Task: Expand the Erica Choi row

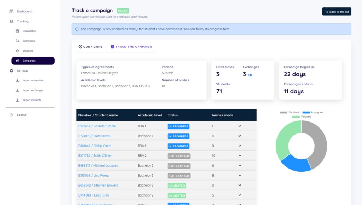Action: pos(240,195)
